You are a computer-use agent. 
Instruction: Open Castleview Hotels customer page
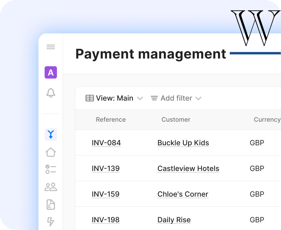click(188, 168)
